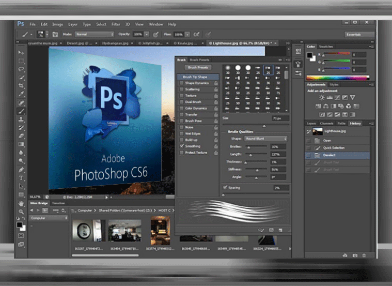This screenshot has height=286, width=392.
Task: Select the Lasso tool
Action: tap(21, 69)
